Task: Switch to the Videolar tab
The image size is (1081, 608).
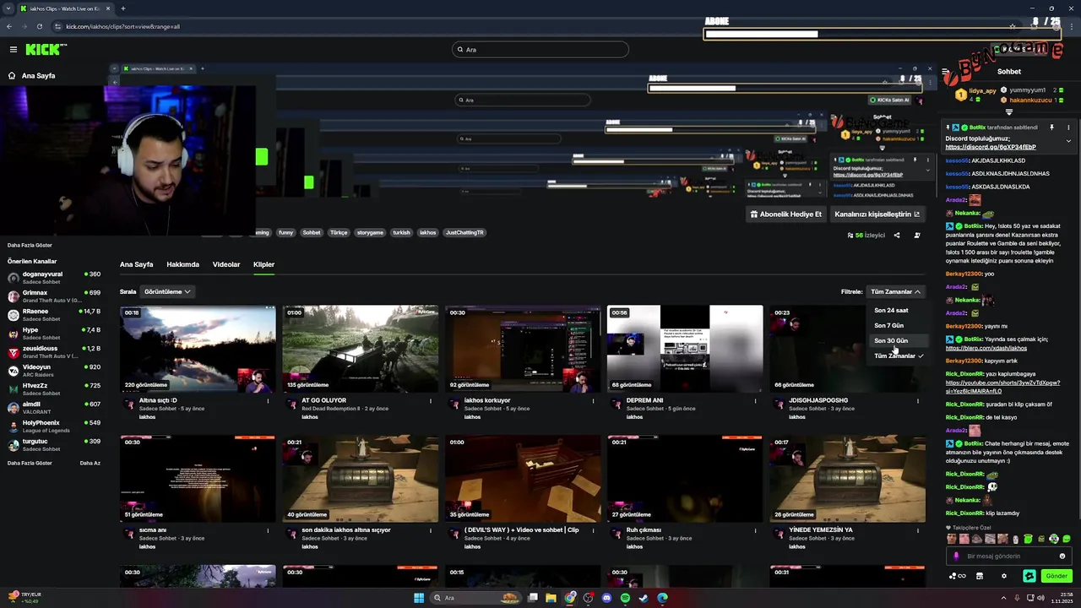Action: tap(226, 264)
